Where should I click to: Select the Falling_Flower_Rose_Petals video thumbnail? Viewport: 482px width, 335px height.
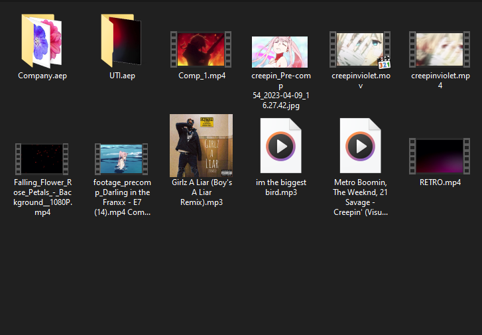point(42,159)
